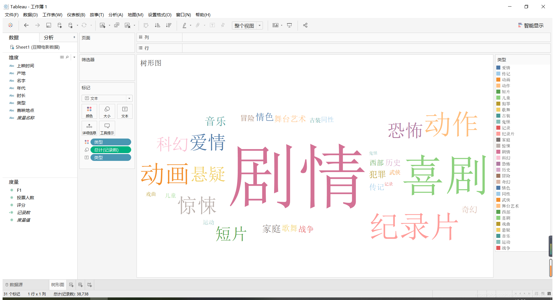Click the show mark labels icon
The image size is (555, 300).
point(212,25)
